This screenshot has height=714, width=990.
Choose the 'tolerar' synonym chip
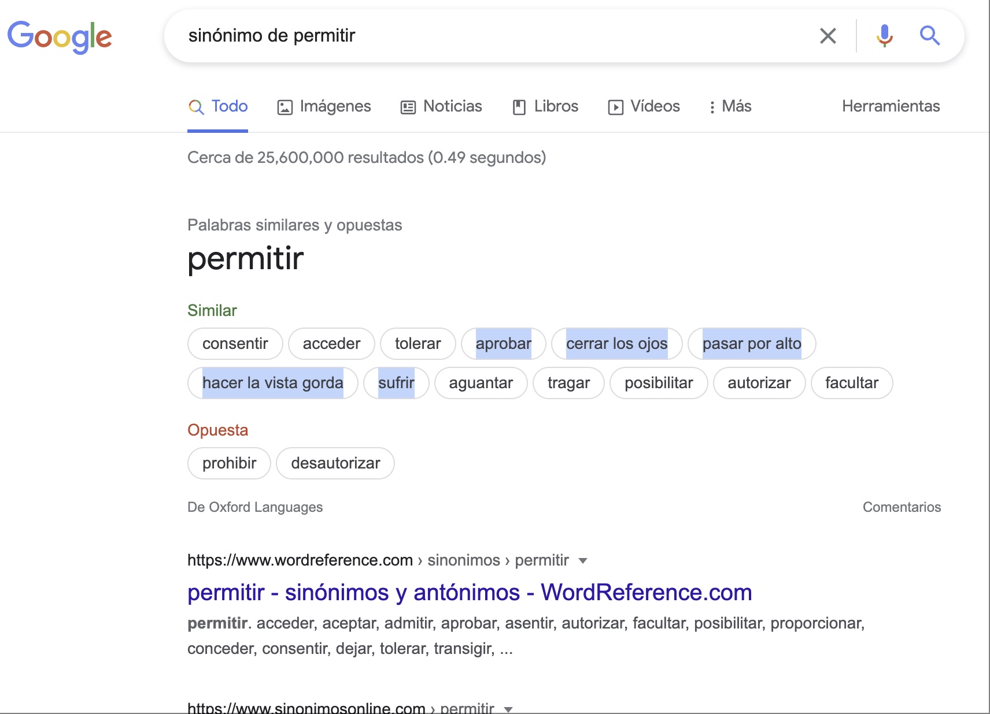click(418, 344)
